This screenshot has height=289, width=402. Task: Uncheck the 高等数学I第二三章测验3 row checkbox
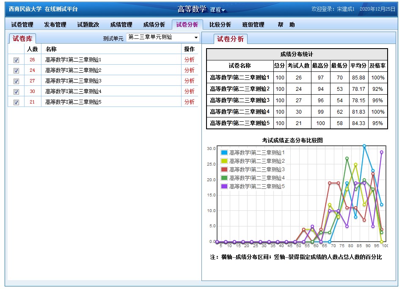pyautogui.click(x=17, y=81)
